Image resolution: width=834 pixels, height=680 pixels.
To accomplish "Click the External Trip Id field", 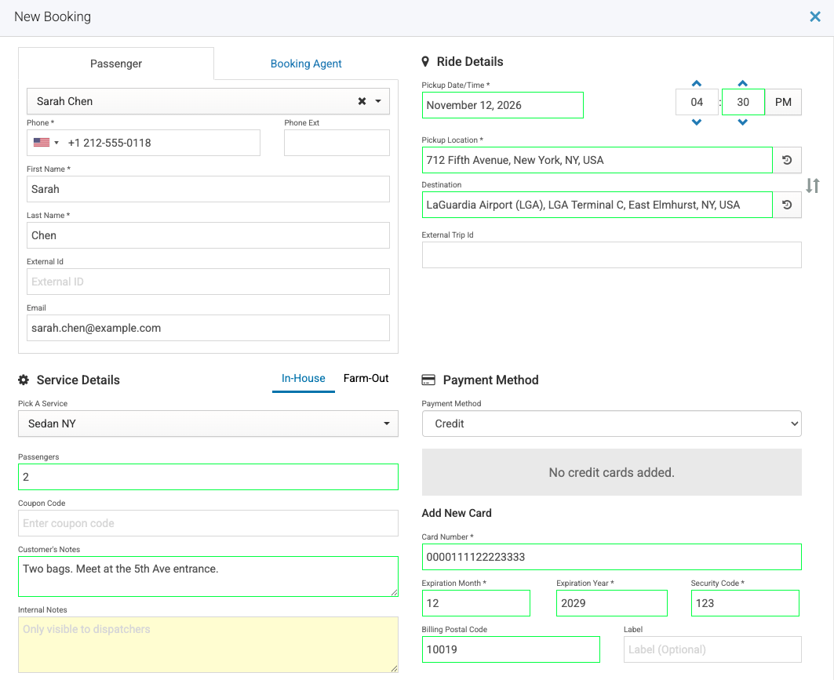I will tap(612, 255).
